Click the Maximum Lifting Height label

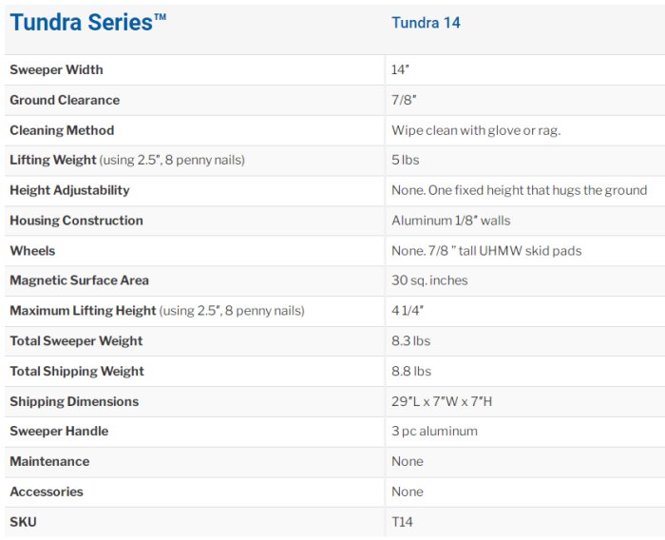[83, 311]
